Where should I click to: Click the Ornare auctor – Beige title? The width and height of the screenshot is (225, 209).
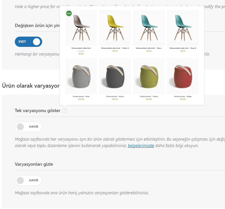(x=183, y=97)
